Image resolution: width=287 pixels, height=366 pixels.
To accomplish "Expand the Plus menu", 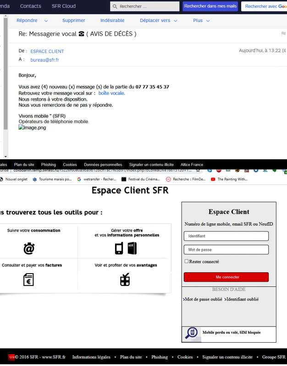I will (201, 21).
